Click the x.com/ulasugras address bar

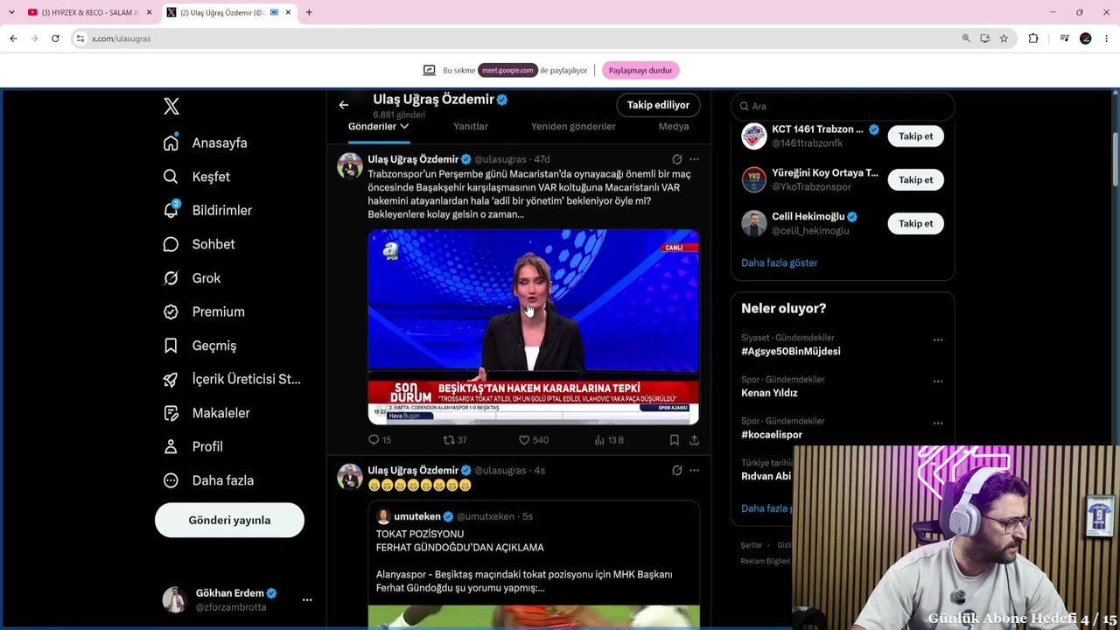tap(516, 38)
